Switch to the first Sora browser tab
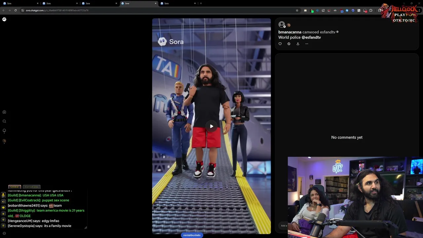This screenshot has height=238, width=423. point(20,3)
